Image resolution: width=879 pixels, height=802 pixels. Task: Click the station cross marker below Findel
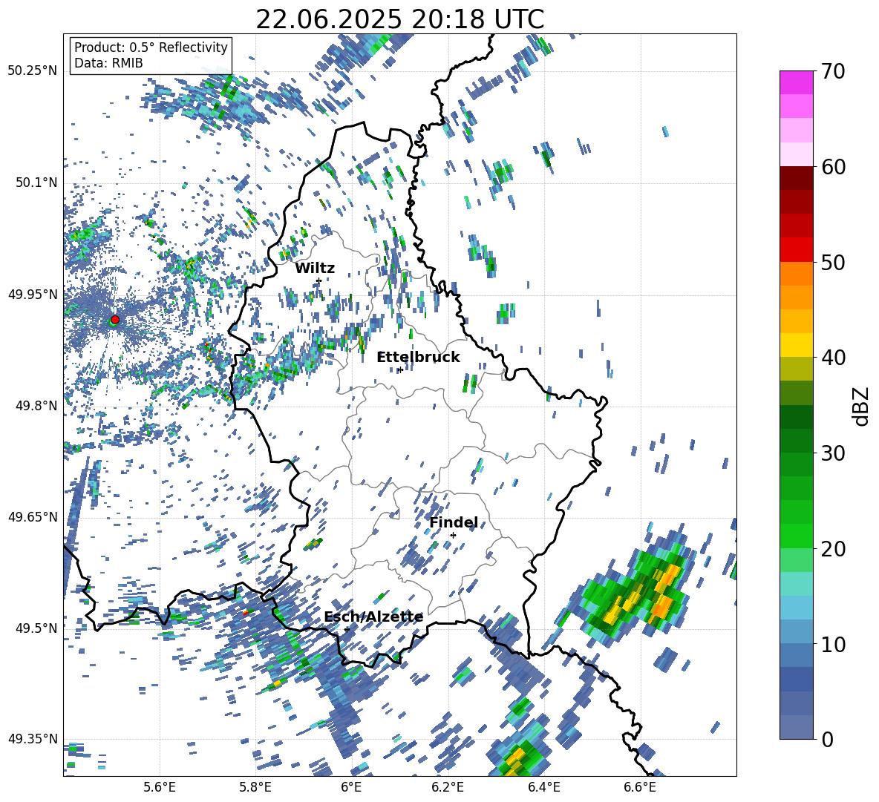pyautogui.click(x=453, y=535)
